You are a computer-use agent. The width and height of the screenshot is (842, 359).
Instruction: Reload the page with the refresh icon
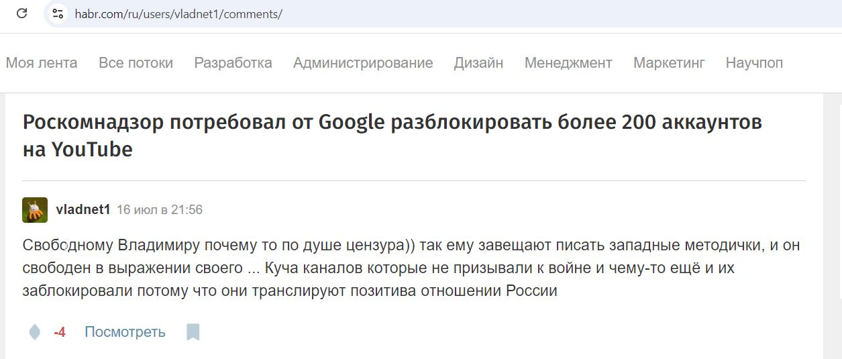tap(21, 13)
